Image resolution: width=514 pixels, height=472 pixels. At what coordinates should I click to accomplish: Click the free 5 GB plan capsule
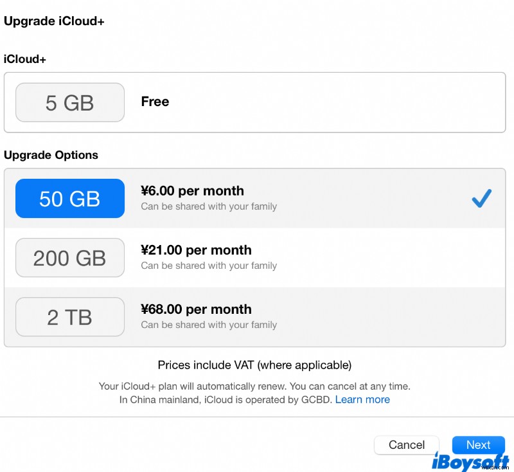click(x=69, y=102)
